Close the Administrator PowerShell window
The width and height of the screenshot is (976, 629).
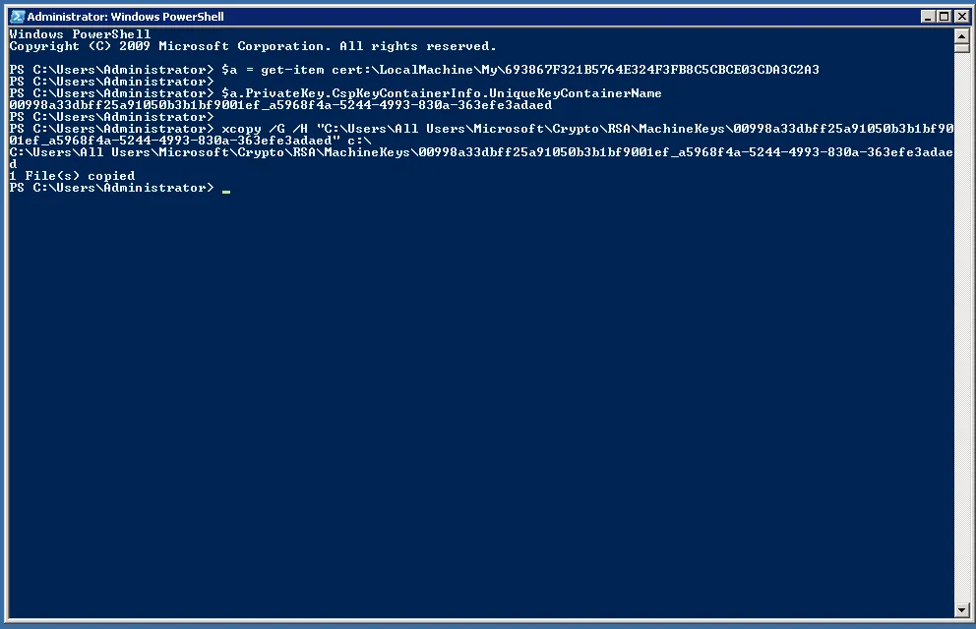pos(960,16)
